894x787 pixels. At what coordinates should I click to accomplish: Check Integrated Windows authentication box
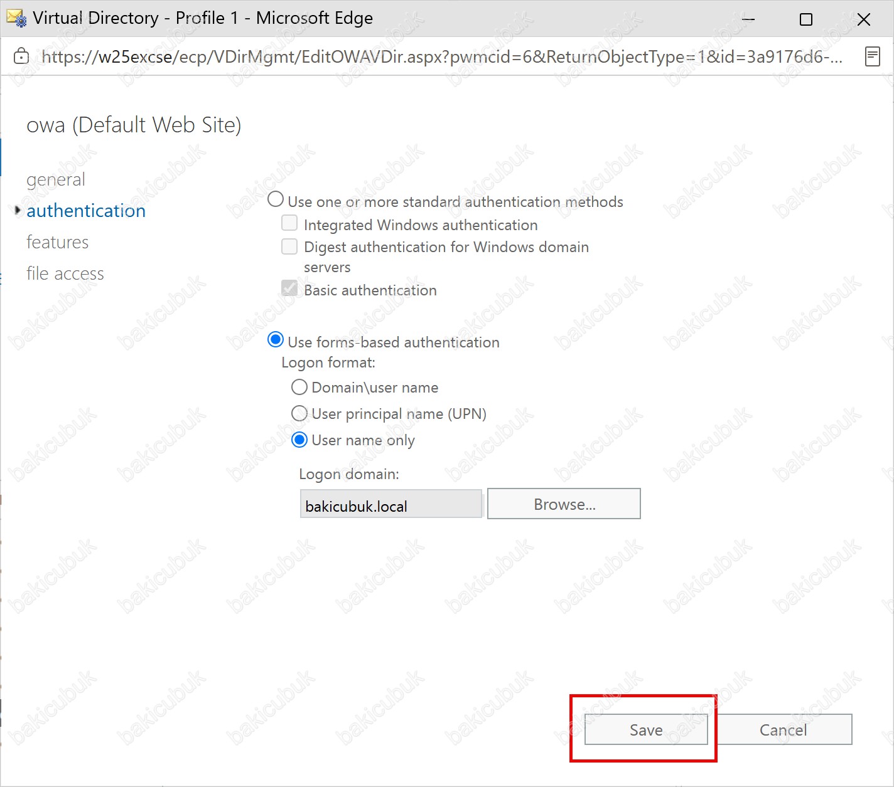click(x=289, y=223)
